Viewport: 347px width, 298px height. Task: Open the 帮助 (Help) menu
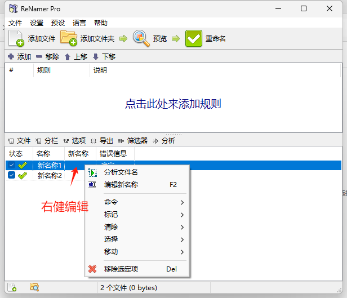pyautogui.click(x=101, y=23)
